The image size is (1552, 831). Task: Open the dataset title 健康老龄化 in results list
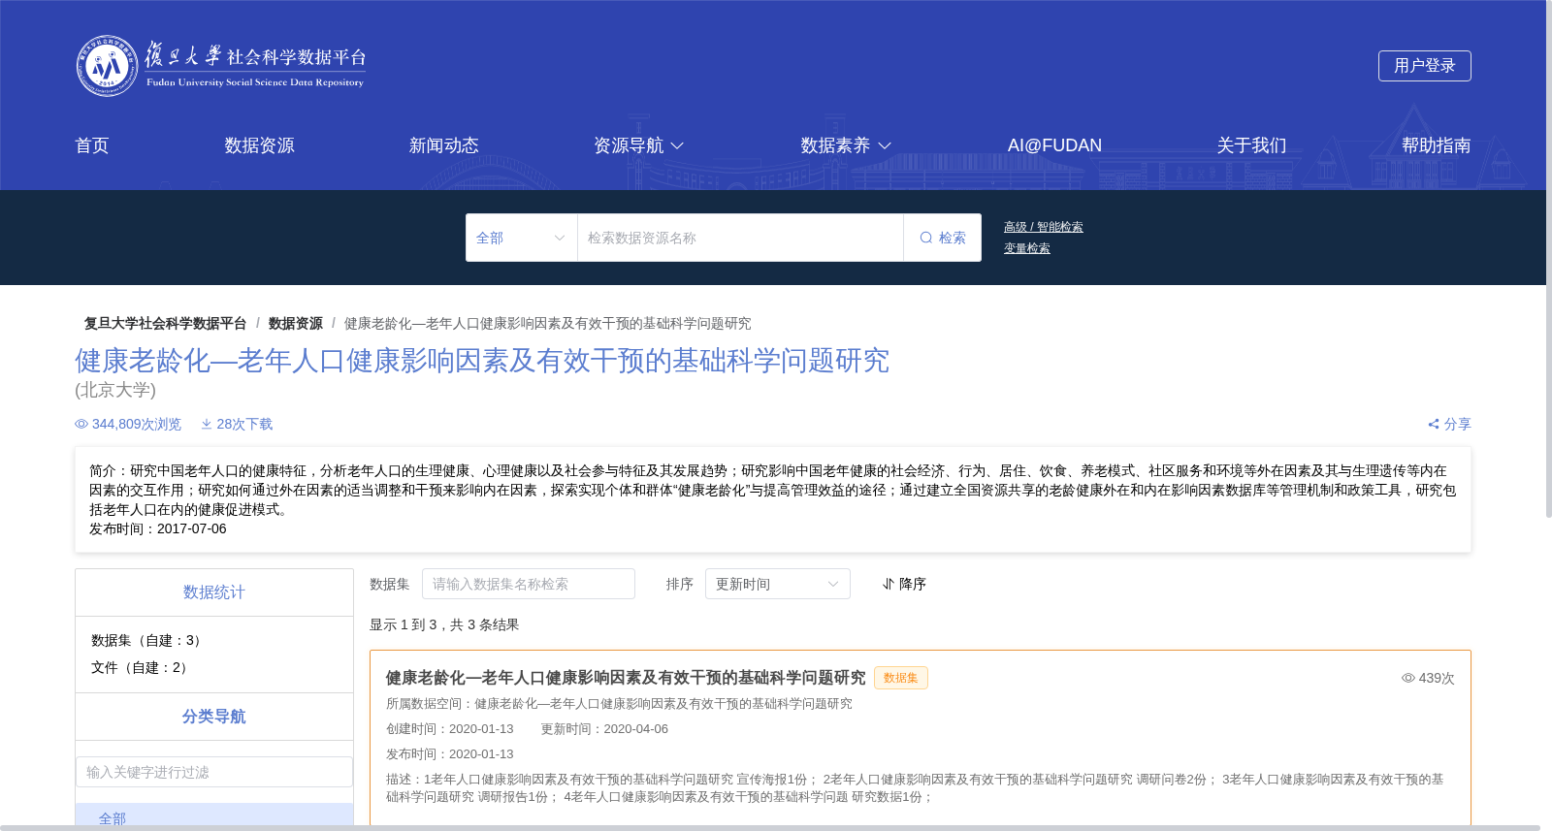(626, 678)
